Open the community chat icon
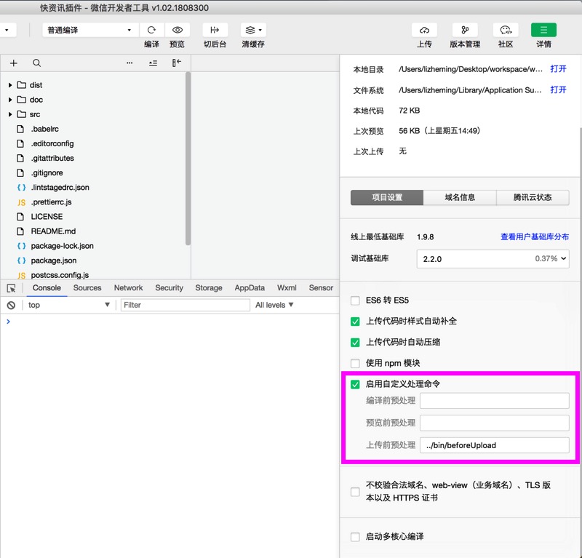The image size is (582, 558). [506, 30]
